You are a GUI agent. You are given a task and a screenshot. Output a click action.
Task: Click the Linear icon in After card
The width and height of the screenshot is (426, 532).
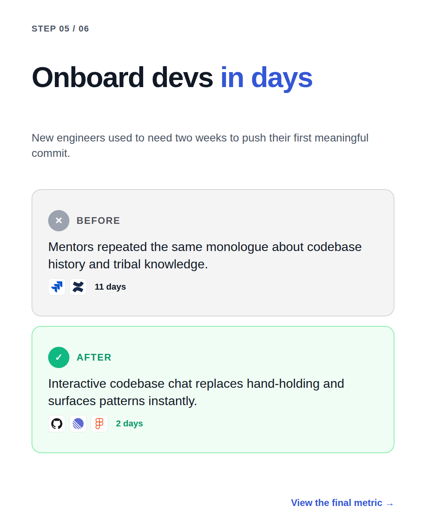(x=78, y=424)
